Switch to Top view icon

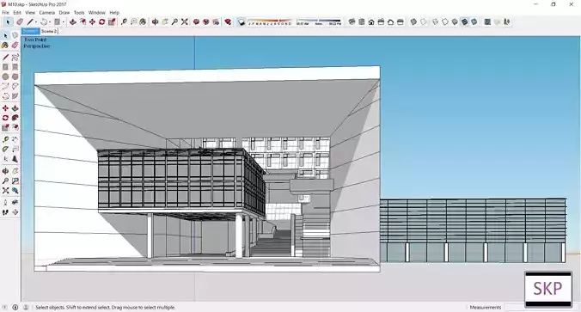(x=362, y=22)
